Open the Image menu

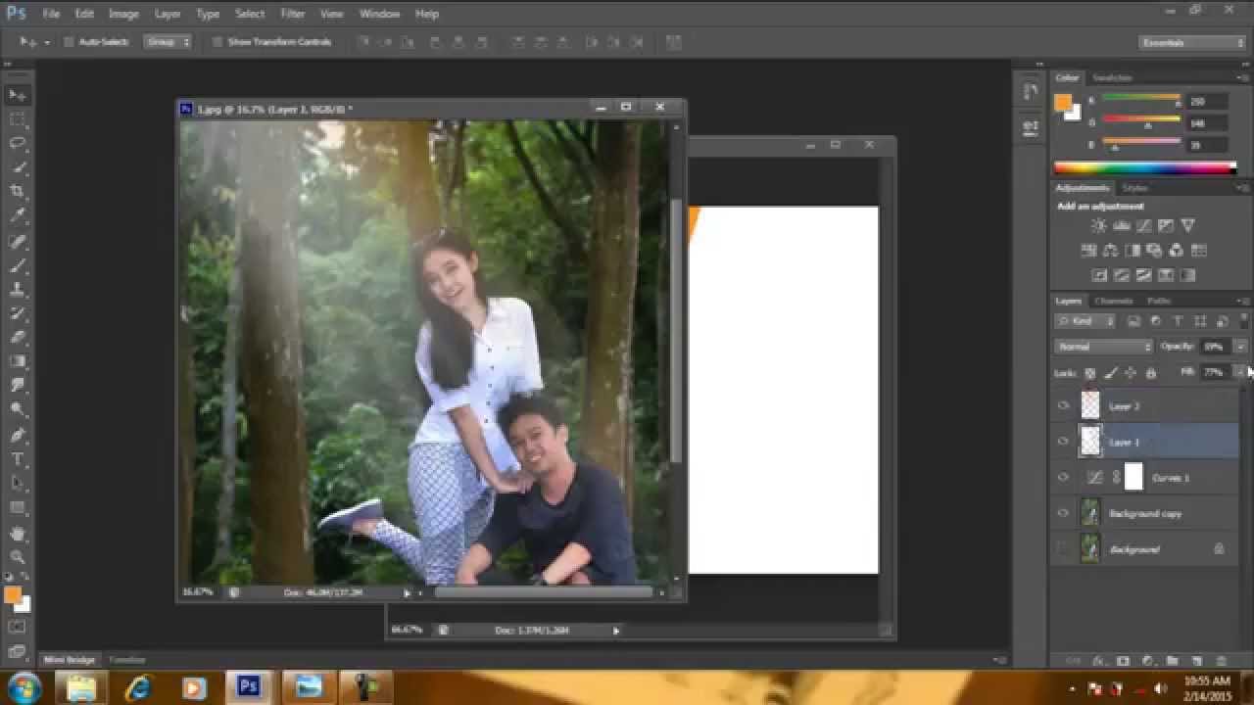[x=123, y=14]
